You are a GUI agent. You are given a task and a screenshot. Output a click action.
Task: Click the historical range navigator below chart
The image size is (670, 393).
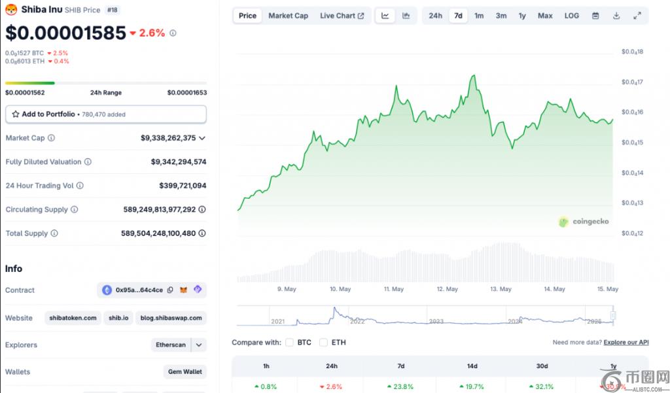tap(425, 316)
